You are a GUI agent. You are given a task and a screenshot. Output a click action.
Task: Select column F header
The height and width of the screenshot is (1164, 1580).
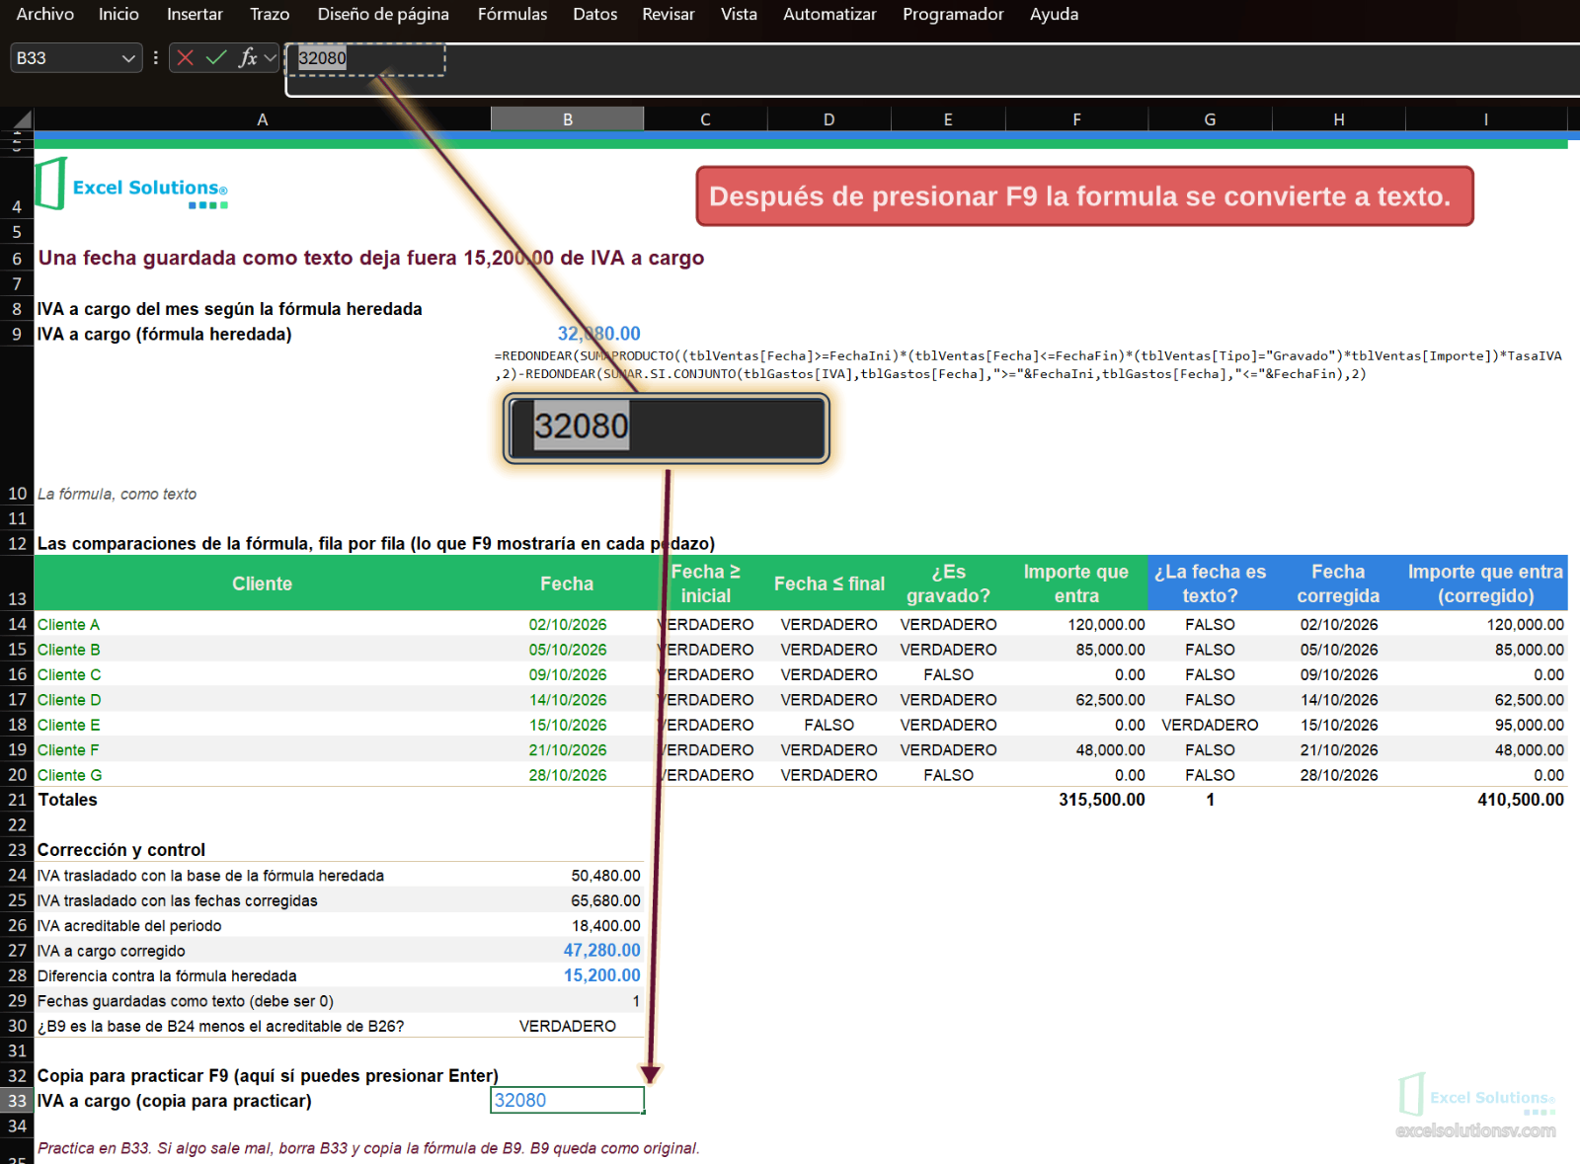[x=1076, y=119]
